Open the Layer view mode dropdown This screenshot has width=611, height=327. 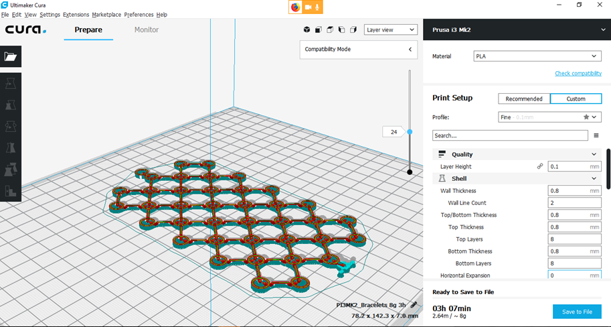click(391, 29)
